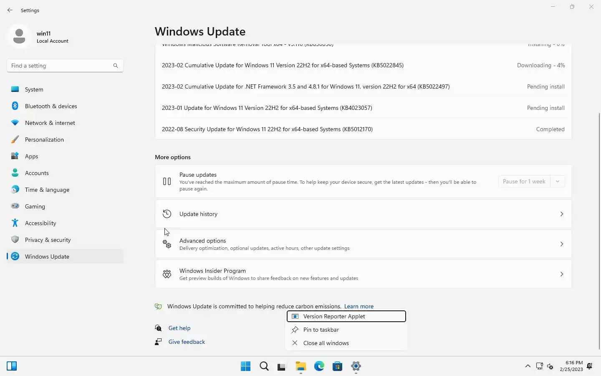This screenshot has height=376, width=601.
Task: Expand Update history chevron
Action: click(x=562, y=214)
